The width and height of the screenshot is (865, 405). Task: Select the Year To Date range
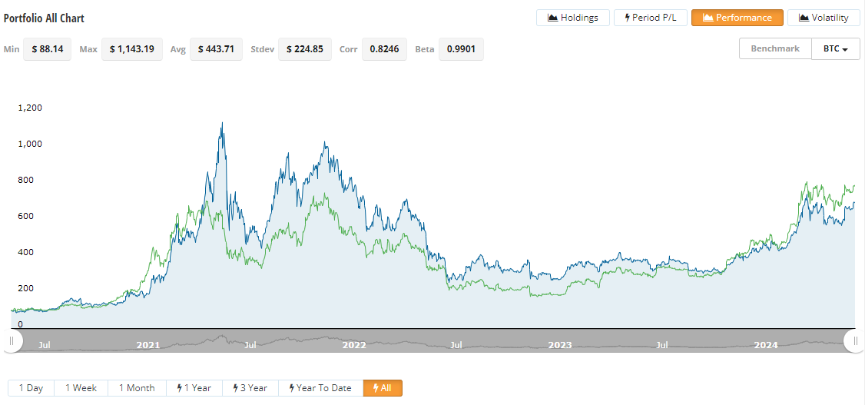(320, 388)
